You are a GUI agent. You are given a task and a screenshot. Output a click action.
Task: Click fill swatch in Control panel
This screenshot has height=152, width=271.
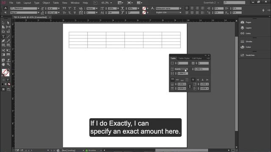(144, 8)
